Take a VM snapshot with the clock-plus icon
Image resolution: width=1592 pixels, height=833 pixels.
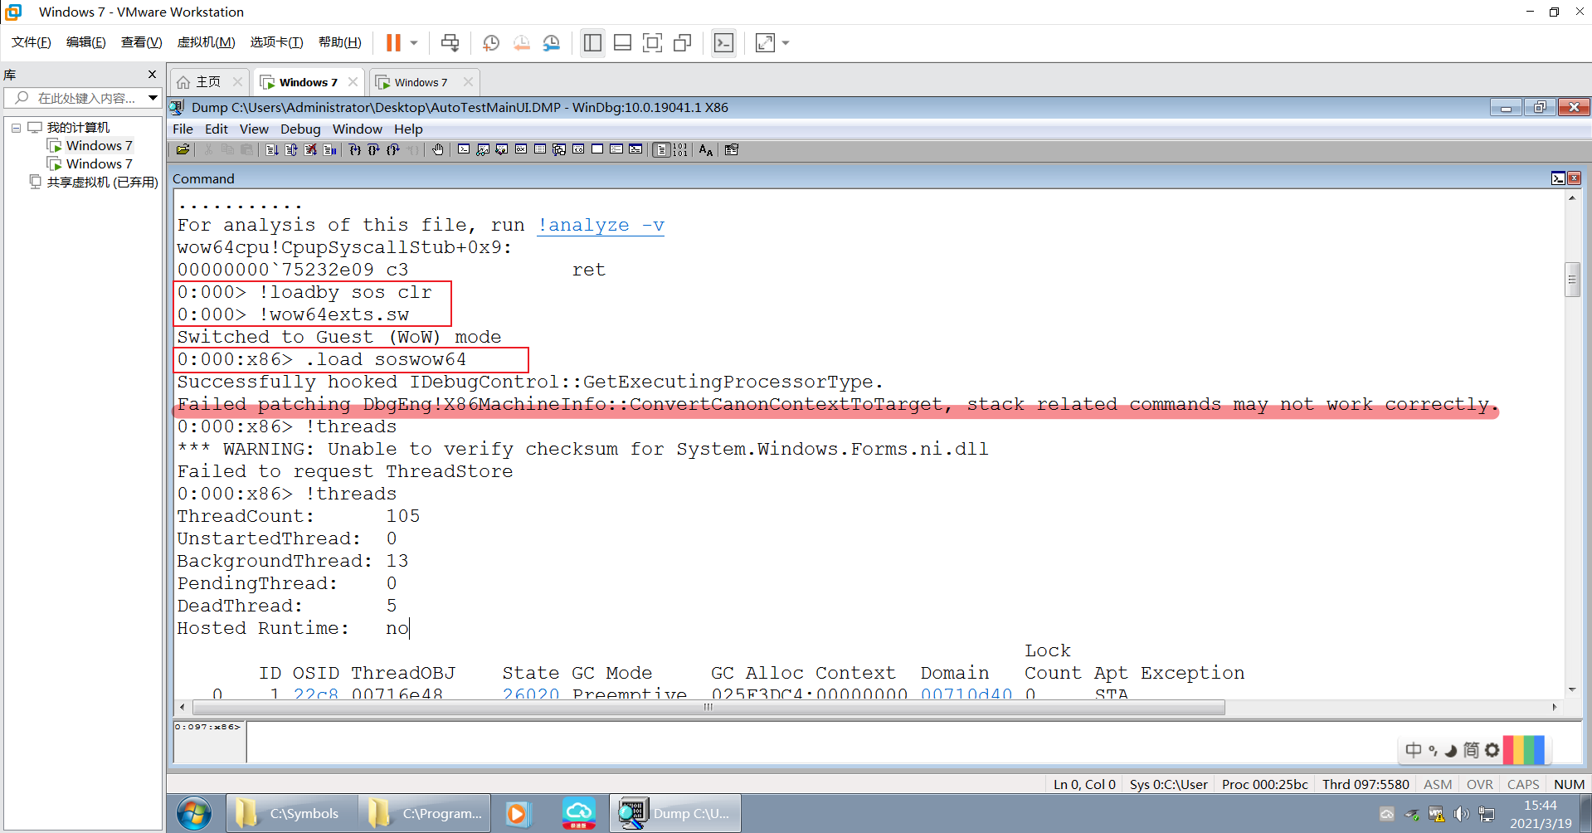click(x=491, y=43)
